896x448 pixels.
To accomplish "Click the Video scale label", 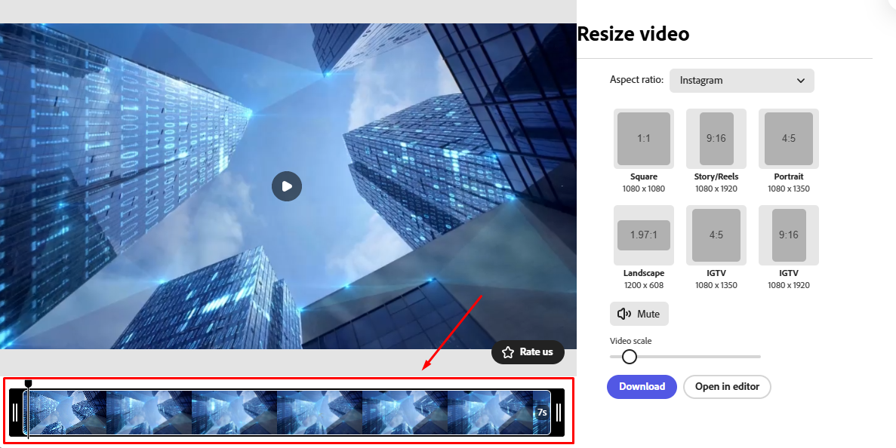I will [x=630, y=341].
